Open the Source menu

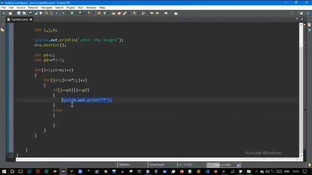click(20, 8)
